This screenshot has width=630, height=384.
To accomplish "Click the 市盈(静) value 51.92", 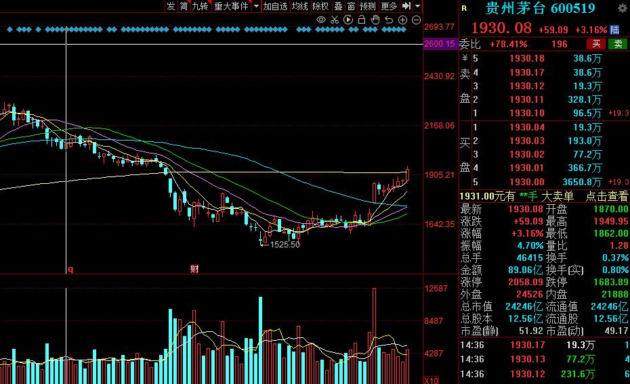I will point(531,331).
